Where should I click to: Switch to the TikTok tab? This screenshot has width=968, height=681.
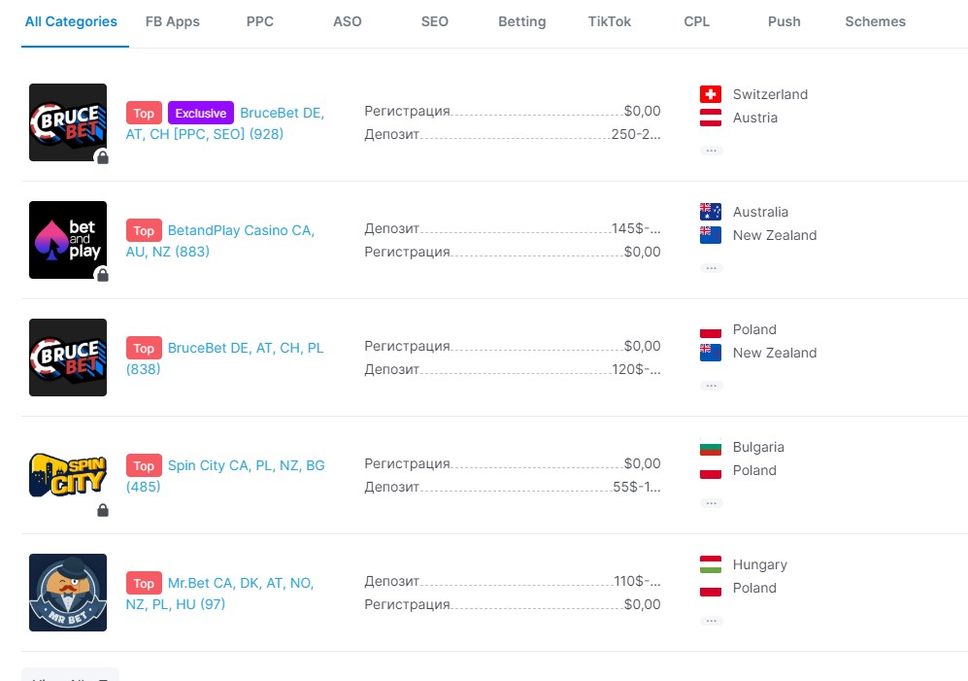[x=610, y=21]
